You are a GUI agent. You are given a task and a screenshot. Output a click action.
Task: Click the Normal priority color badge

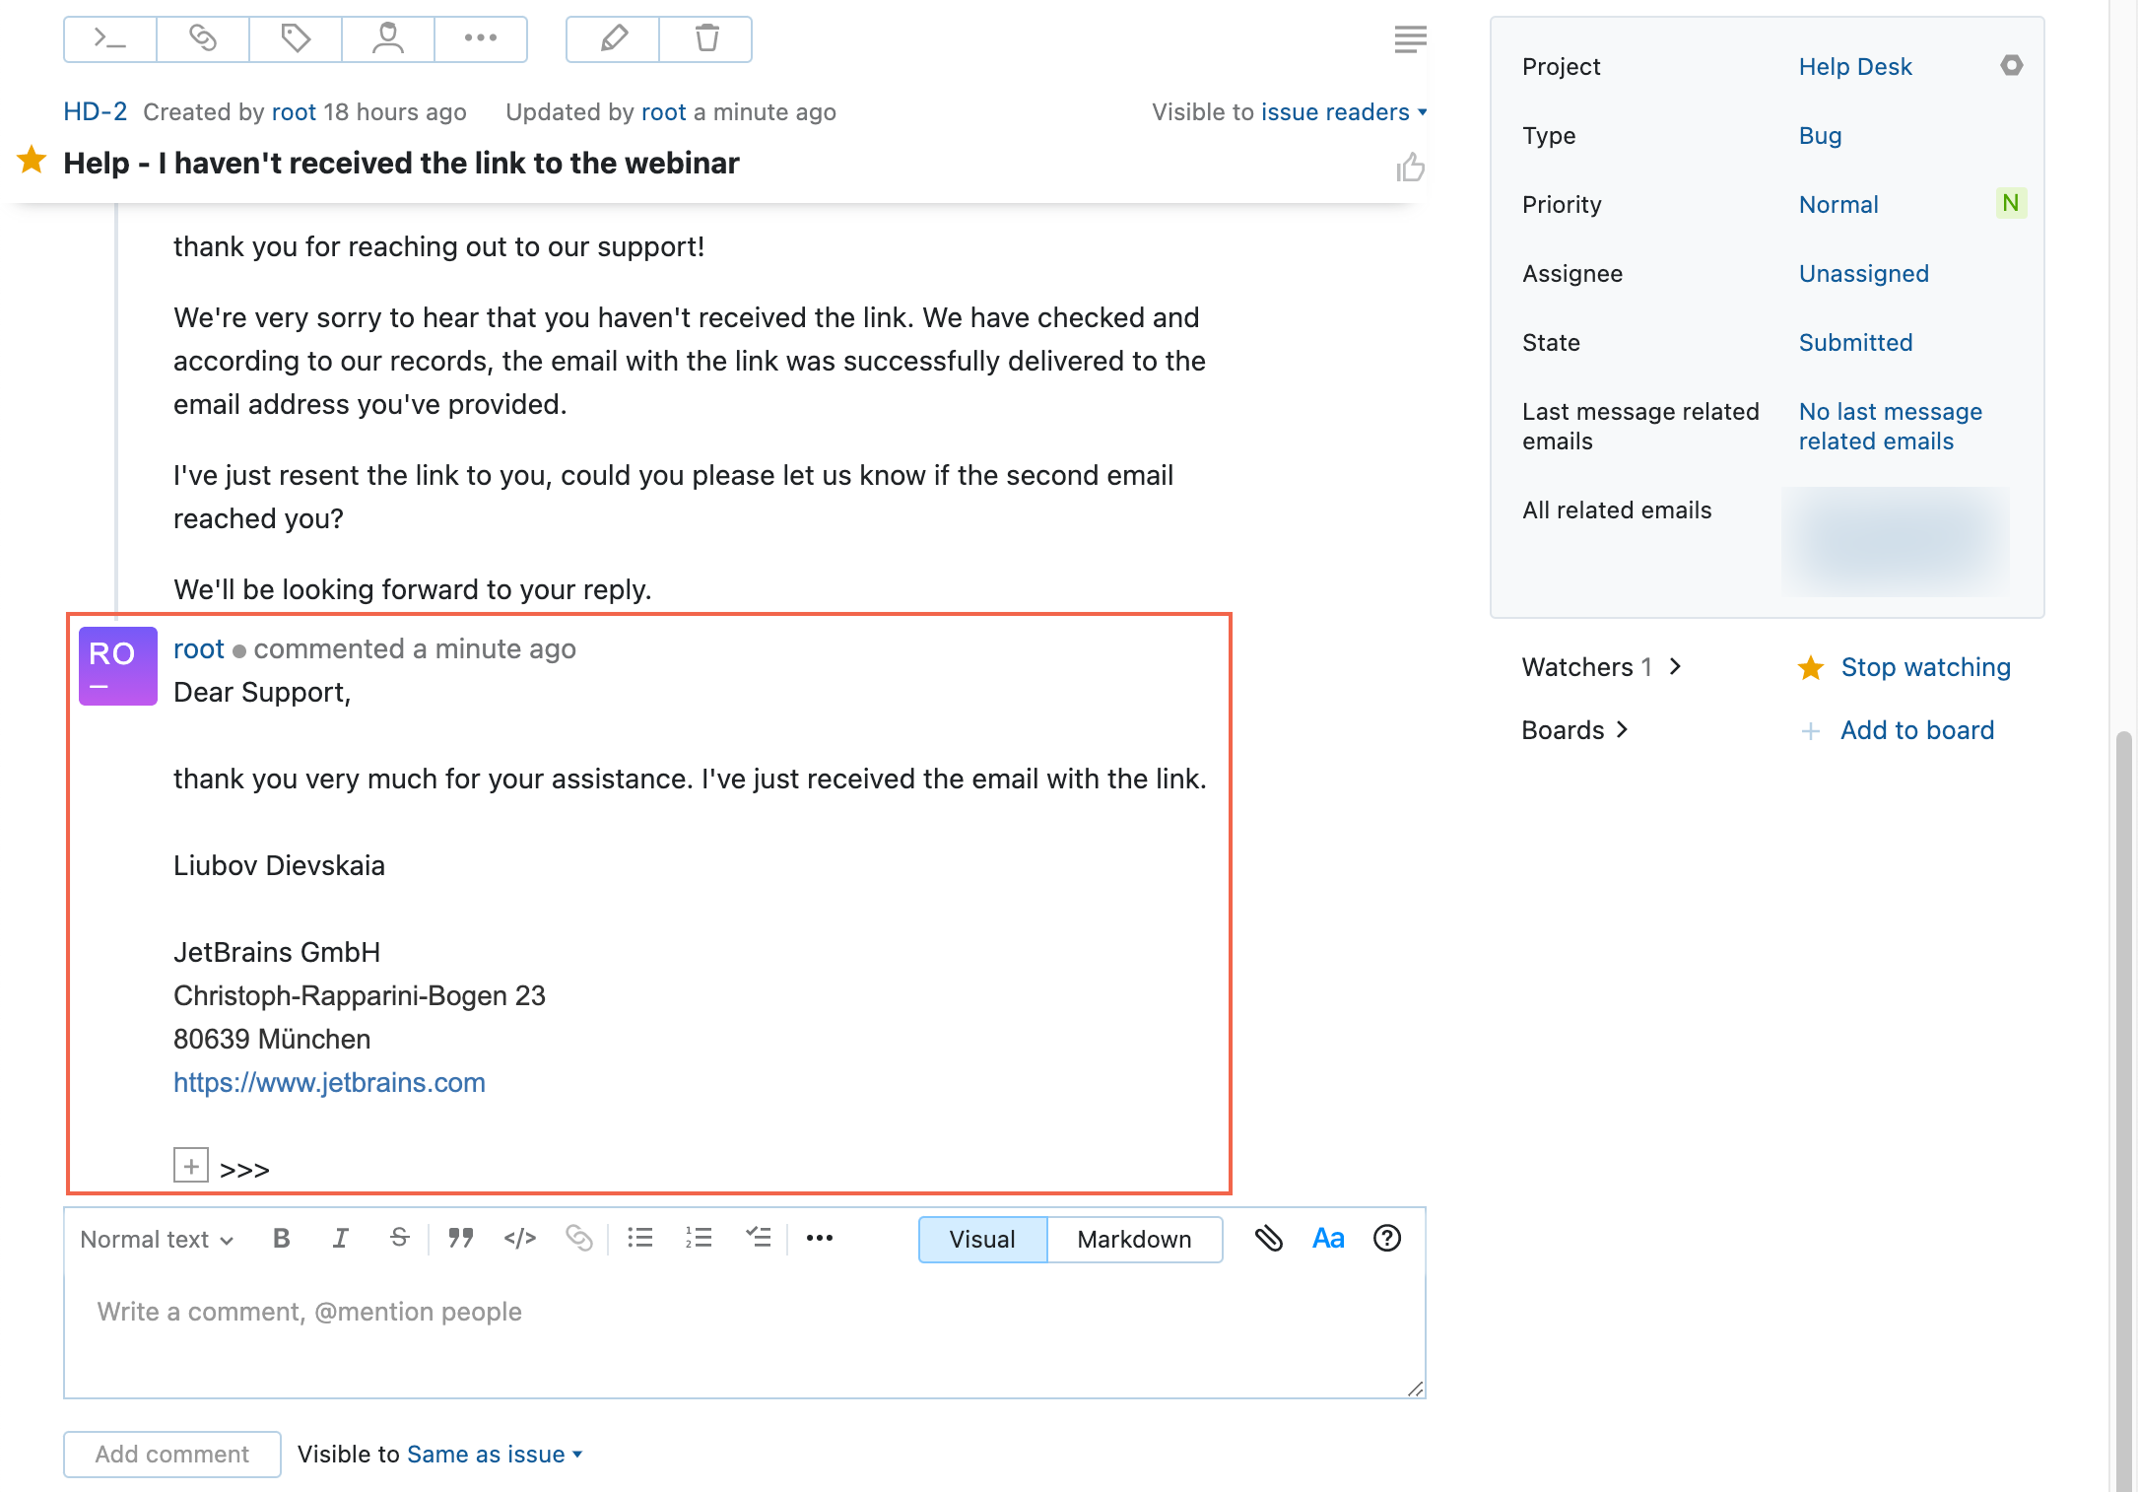[x=2010, y=203]
